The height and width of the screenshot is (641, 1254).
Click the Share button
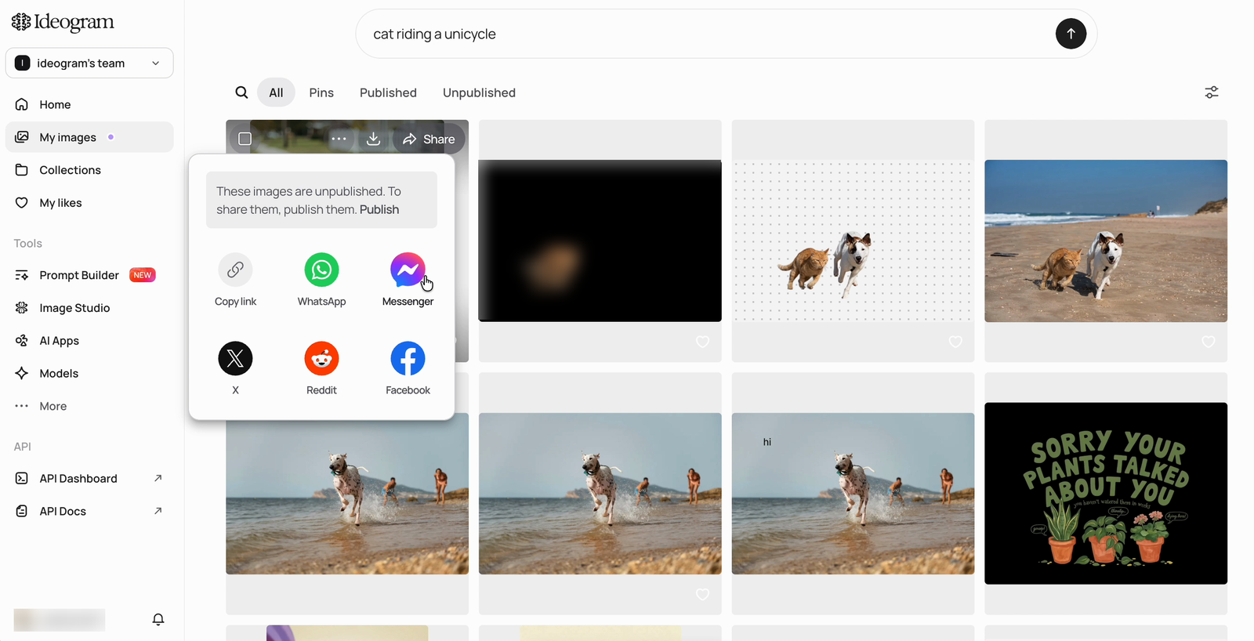[429, 139]
